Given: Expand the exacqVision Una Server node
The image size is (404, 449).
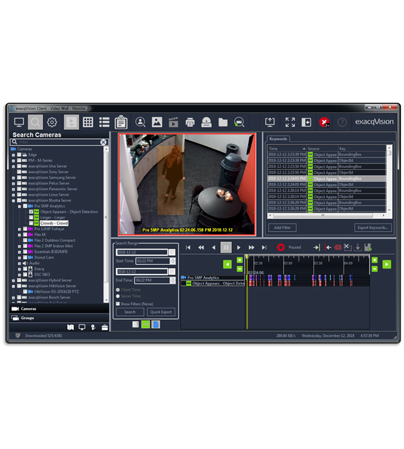Looking at the screenshot, I should click(x=13, y=166).
